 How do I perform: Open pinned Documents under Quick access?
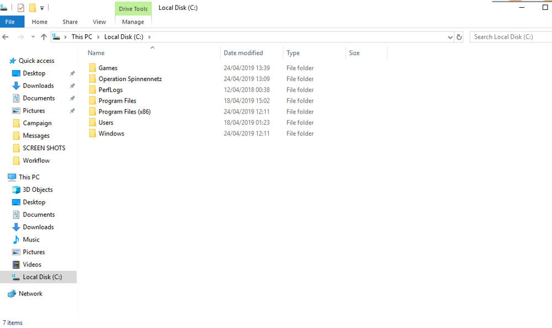pos(39,98)
